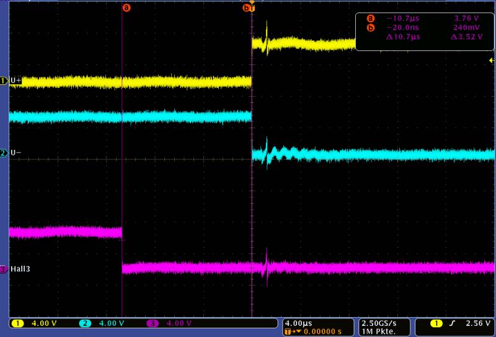Click the U− channel label

16,153
